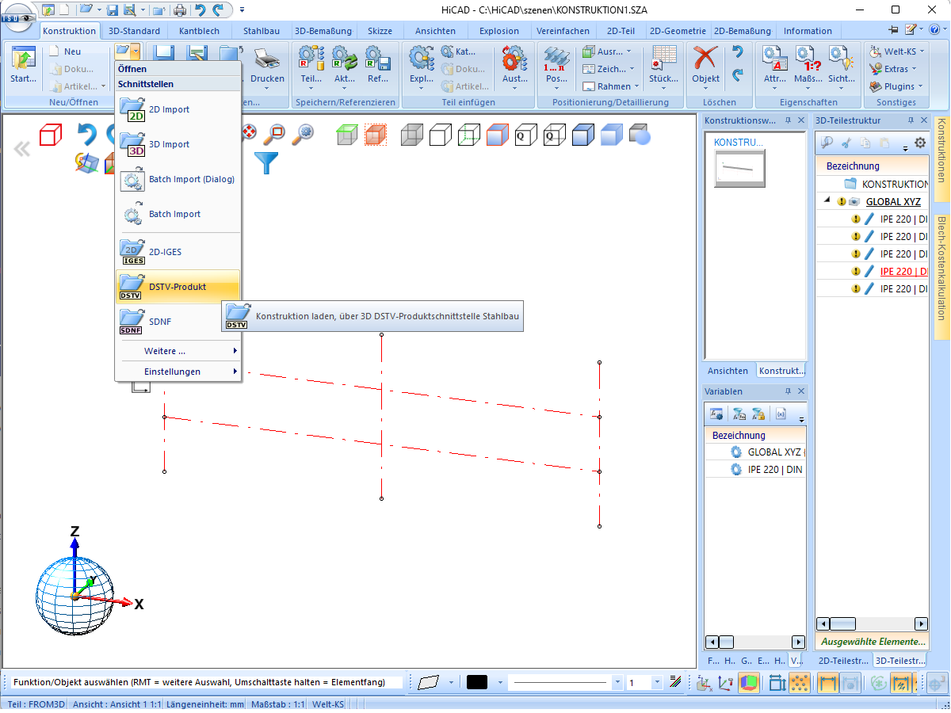The image size is (951, 713).
Task: Toggle the RGB colored cube button
Action: click(748, 682)
